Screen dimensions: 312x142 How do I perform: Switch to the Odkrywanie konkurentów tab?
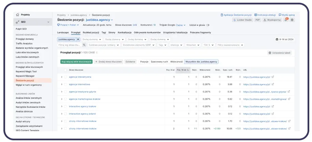click(x=147, y=33)
